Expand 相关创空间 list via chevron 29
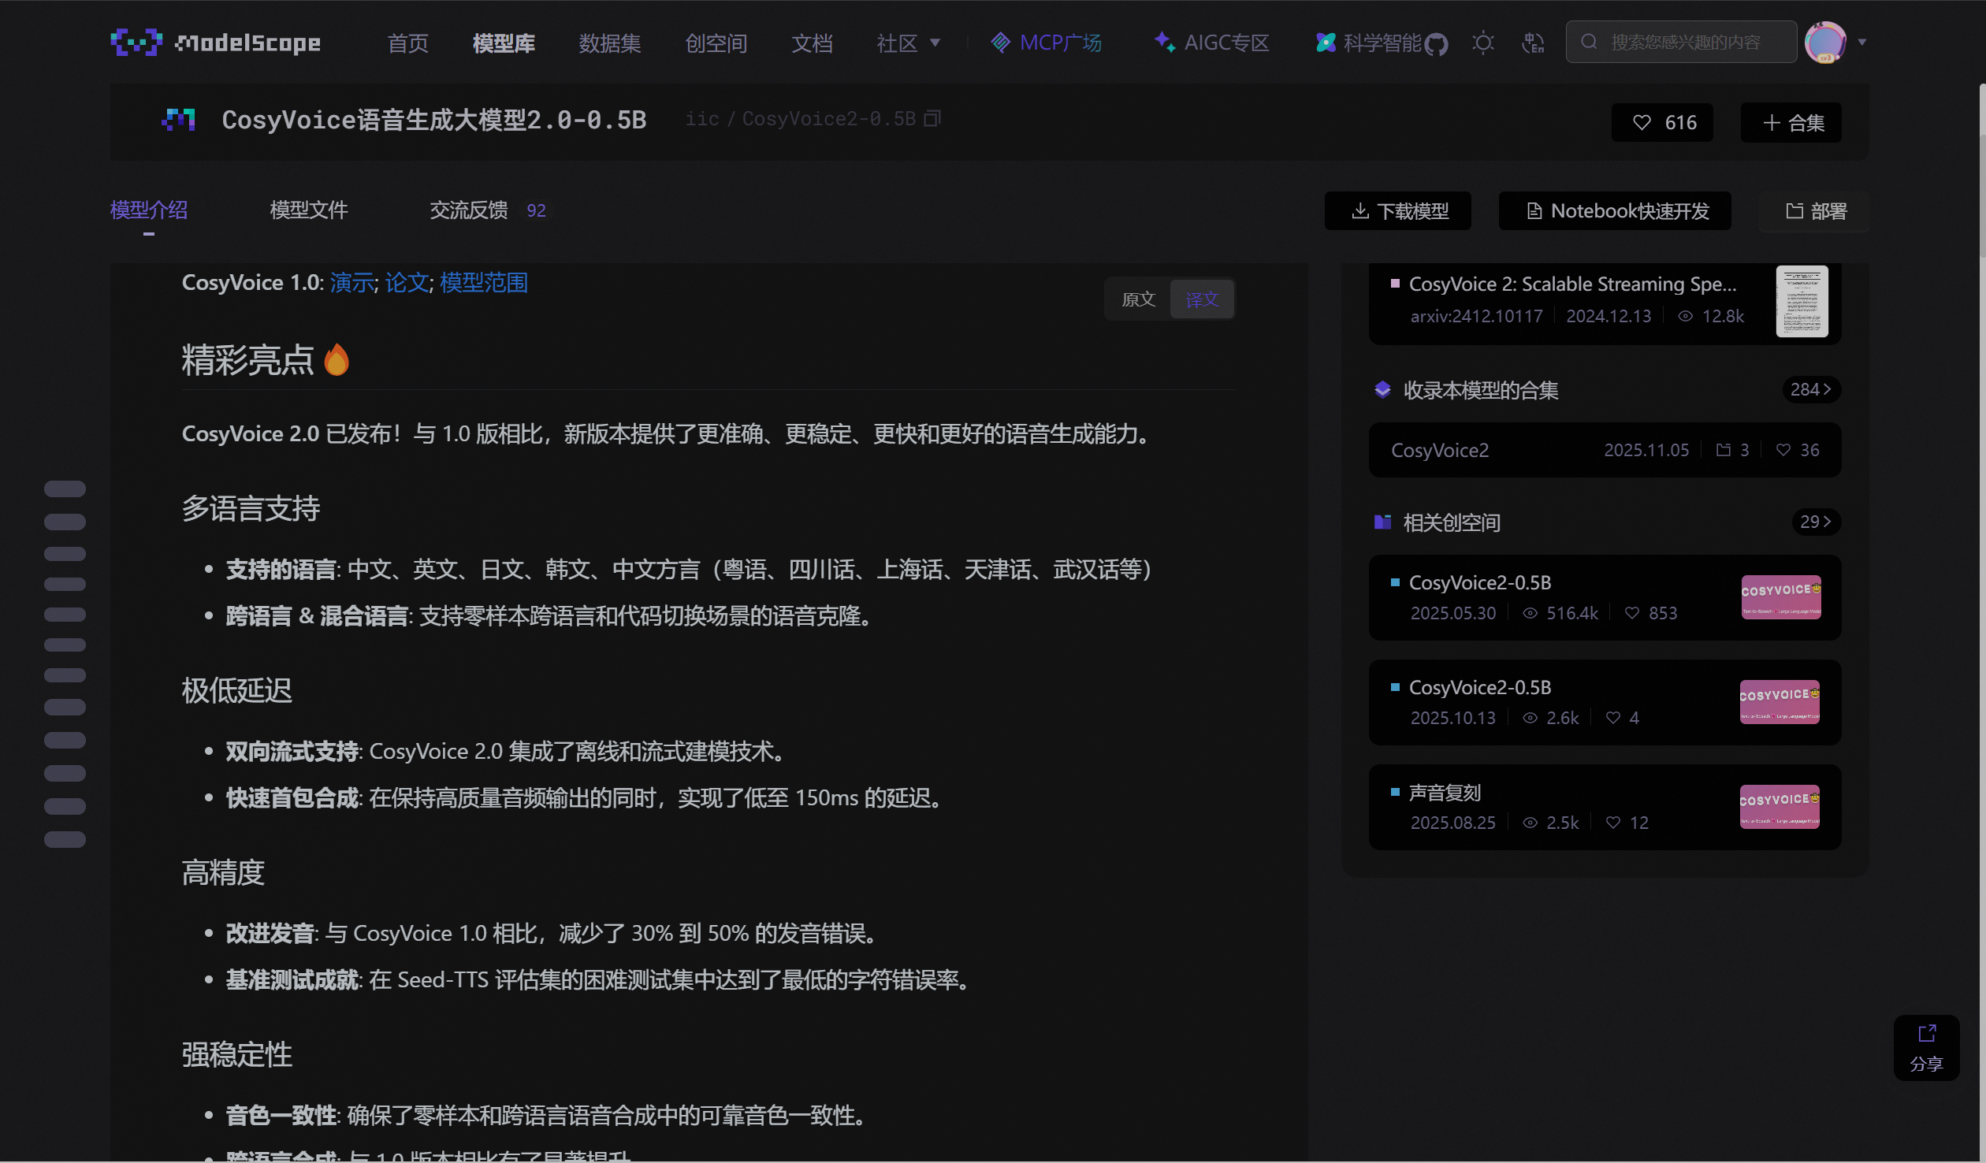The height and width of the screenshot is (1163, 1986). point(1817,522)
